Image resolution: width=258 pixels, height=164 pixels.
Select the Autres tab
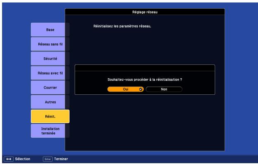pyautogui.click(x=50, y=102)
